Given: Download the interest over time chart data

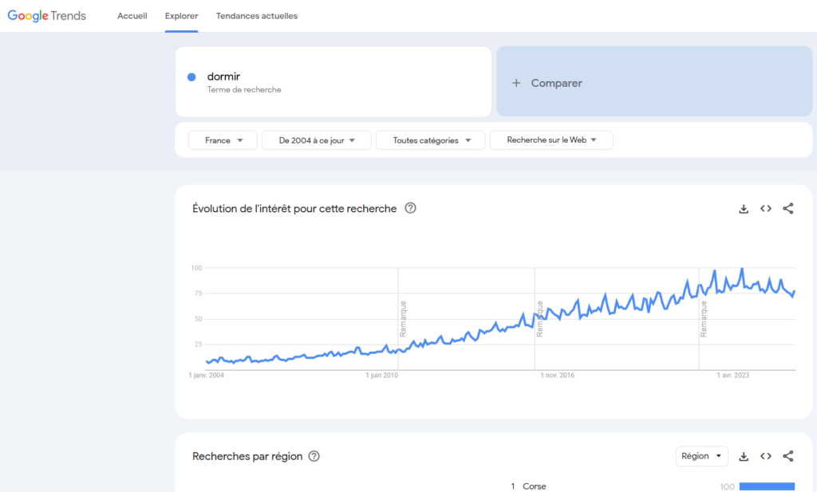Looking at the screenshot, I should click(744, 209).
